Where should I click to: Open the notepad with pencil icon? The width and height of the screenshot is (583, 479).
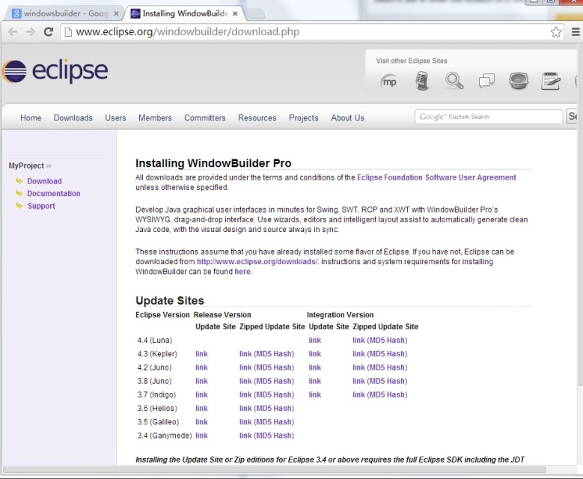click(551, 81)
